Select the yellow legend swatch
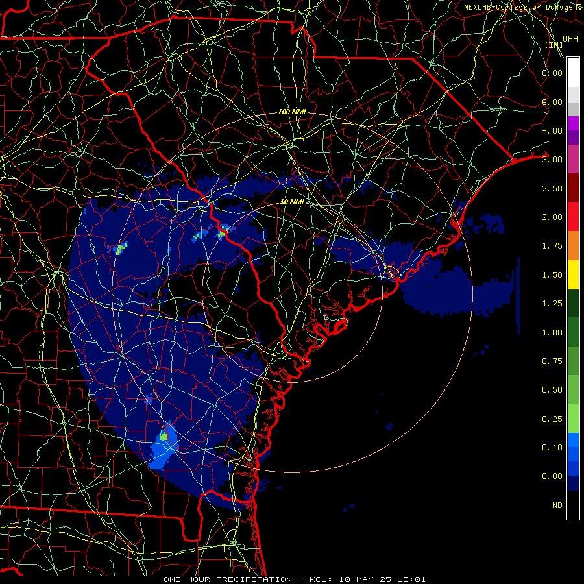Viewport: 584px width, 584px height. (x=573, y=275)
